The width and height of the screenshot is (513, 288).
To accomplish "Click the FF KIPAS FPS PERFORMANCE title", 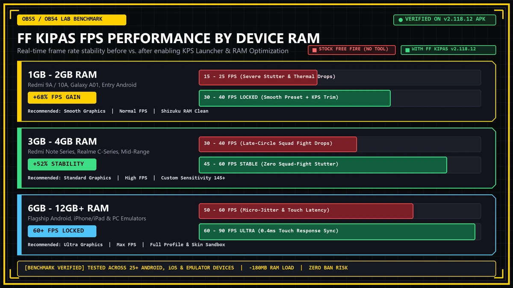I will [x=168, y=38].
